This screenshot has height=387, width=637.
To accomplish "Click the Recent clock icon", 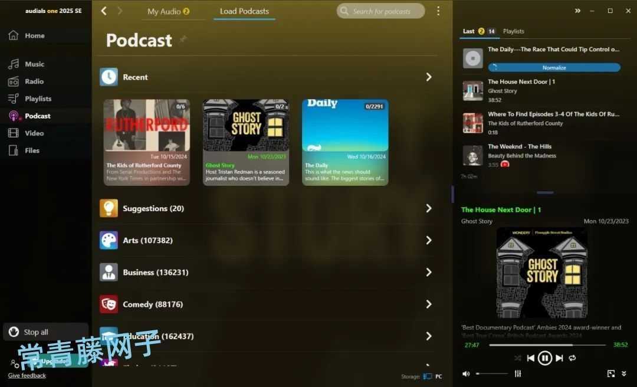I will [109, 77].
